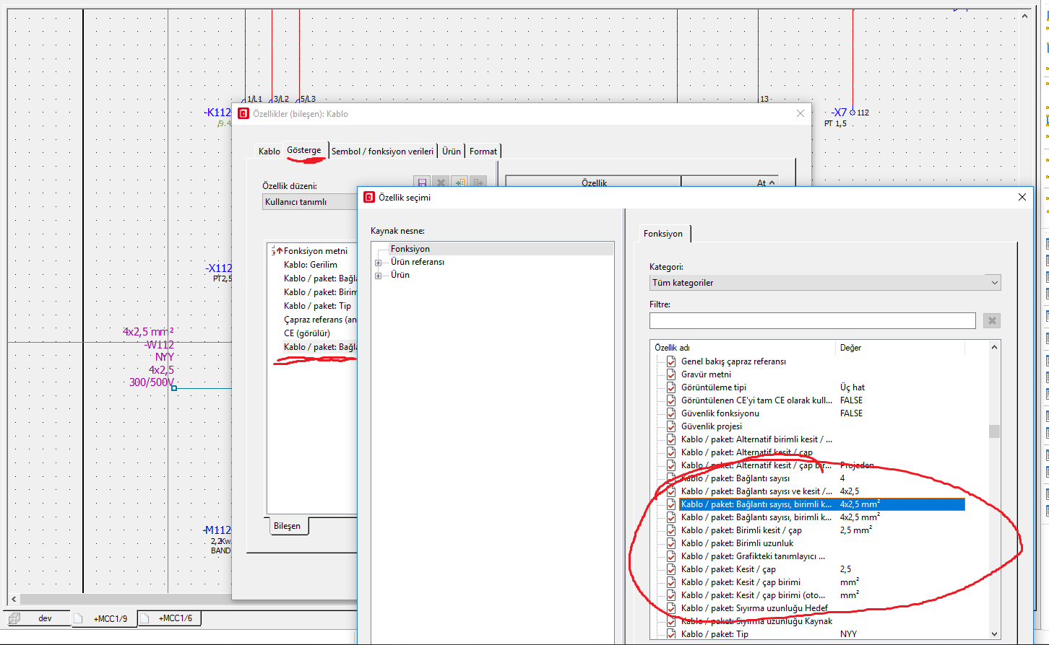Click the schematic horizontal scrollbar left arrow
This screenshot has width=1049, height=645.
(14, 599)
